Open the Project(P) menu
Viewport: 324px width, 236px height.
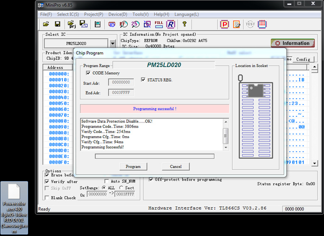point(93,14)
